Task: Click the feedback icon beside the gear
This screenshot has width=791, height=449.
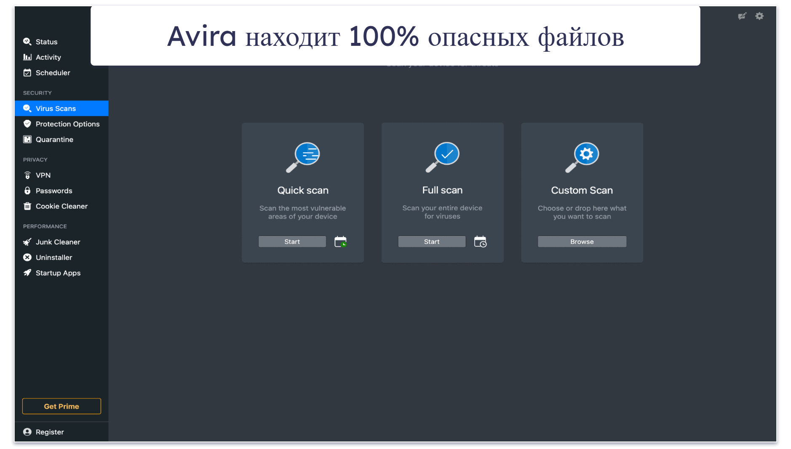Action: coord(742,16)
